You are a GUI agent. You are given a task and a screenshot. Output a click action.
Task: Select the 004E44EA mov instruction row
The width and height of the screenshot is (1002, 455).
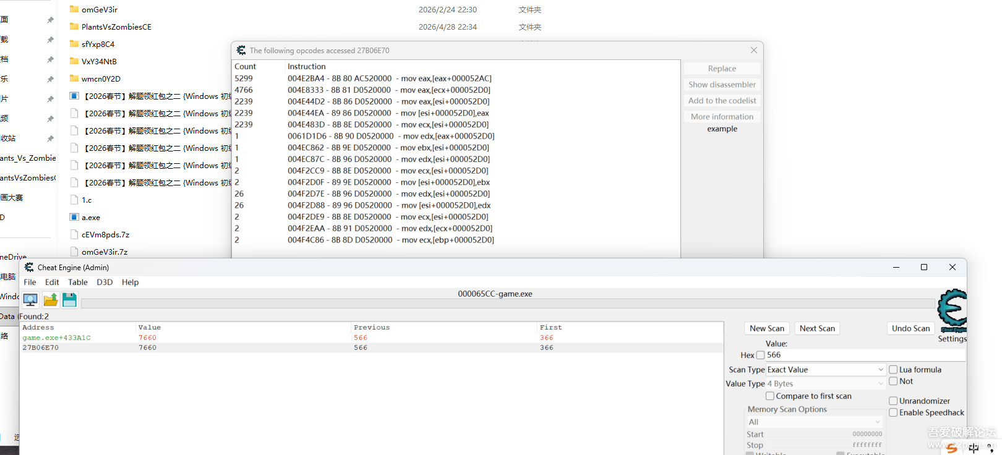pos(456,113)
